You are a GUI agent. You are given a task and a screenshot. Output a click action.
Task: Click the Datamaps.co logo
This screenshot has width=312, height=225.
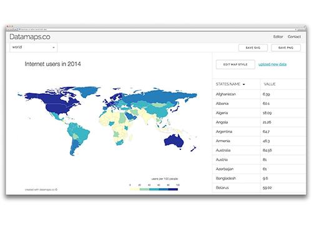pyautogui.click(x=30, y=37)
